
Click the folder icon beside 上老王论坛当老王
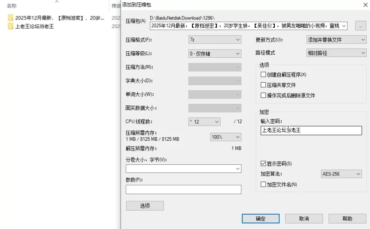(10, 26)
